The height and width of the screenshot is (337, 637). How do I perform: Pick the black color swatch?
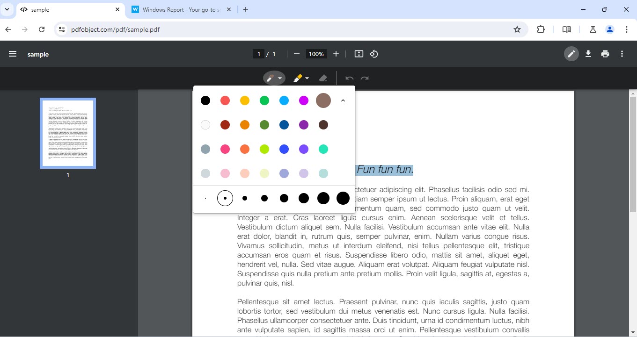coord(205,100)
